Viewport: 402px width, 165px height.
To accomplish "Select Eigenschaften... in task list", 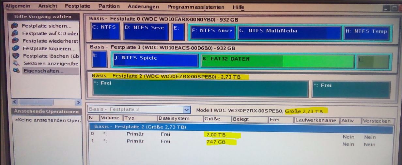I will [43, 71].
